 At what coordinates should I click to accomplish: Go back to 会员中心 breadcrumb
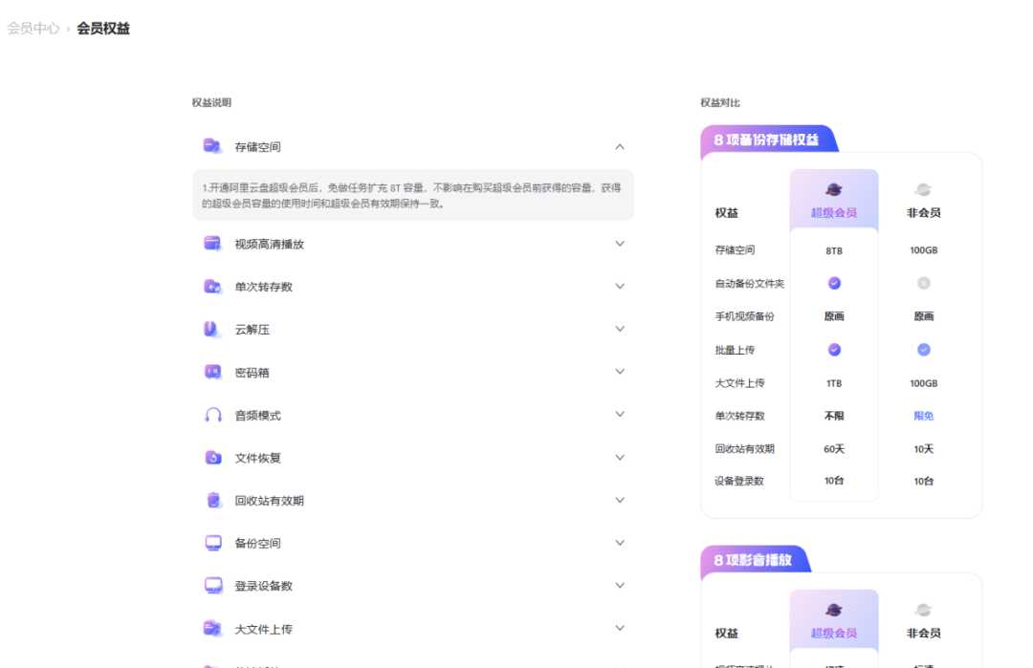[33, 29]
